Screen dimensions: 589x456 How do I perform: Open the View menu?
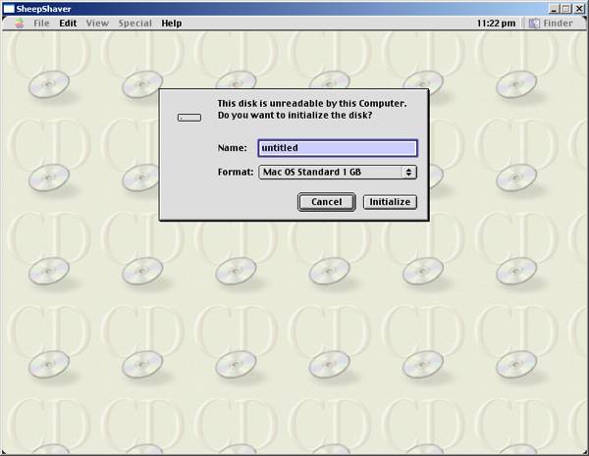(x=97, y=23)
